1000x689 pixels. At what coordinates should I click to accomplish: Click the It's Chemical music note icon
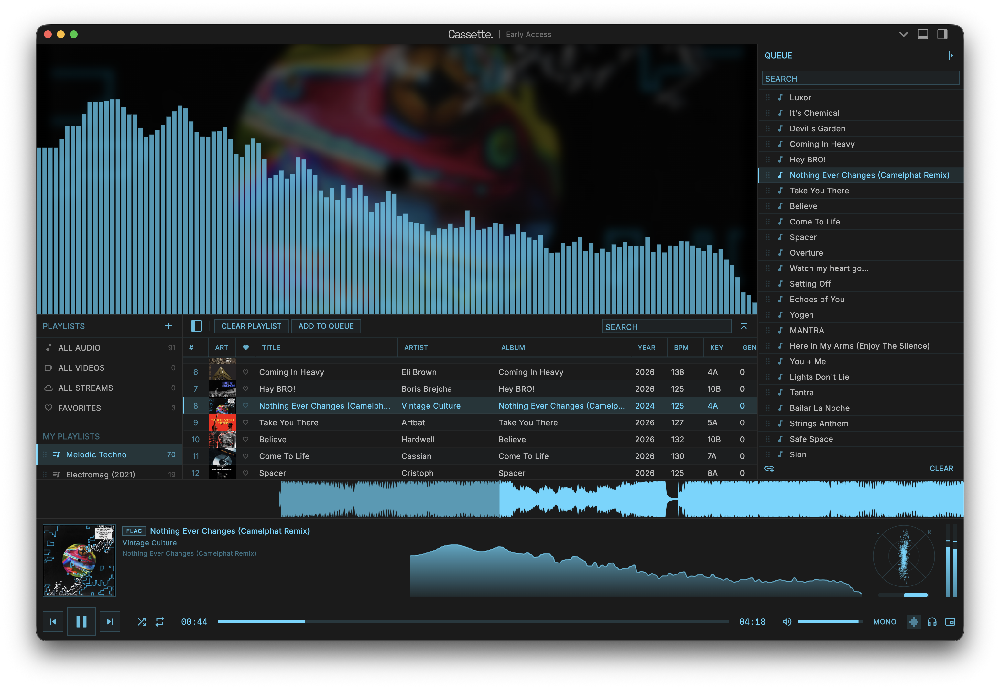[780, 113]
